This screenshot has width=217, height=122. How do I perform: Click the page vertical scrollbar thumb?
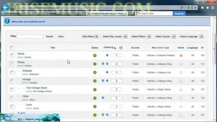[214, 49]
